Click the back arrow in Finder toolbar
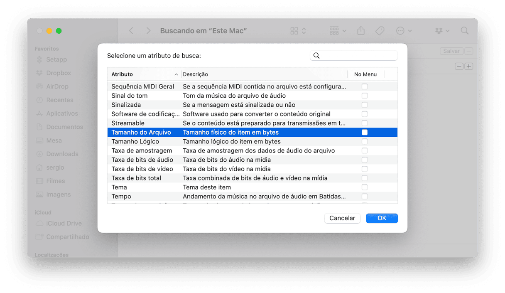 pyautogui.click(x=131, y=31)
